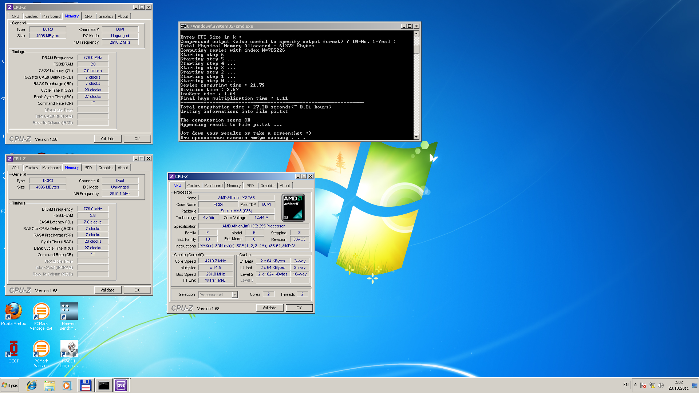The width and height of the screenshot is (699, 393).
Task: Select Graphics tab in lower-left CPU-Z window
Action: click(x=106, y=168)
